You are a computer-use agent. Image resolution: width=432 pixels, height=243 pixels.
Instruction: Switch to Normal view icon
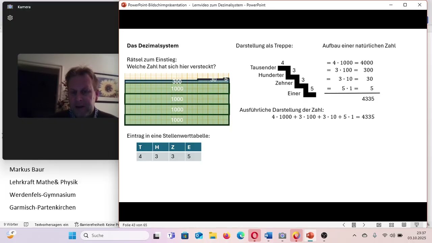379,225
